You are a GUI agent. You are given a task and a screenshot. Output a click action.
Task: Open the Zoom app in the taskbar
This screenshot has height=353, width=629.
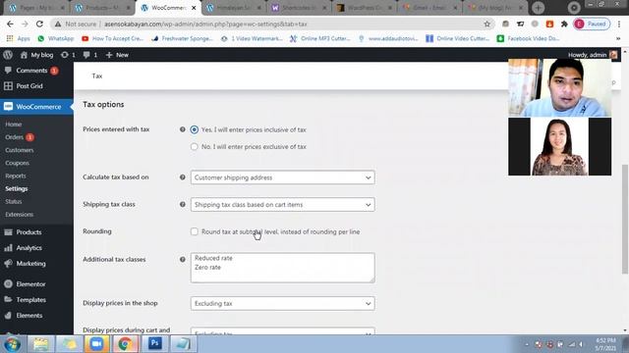pyautogui.click(x=96, y=344)
